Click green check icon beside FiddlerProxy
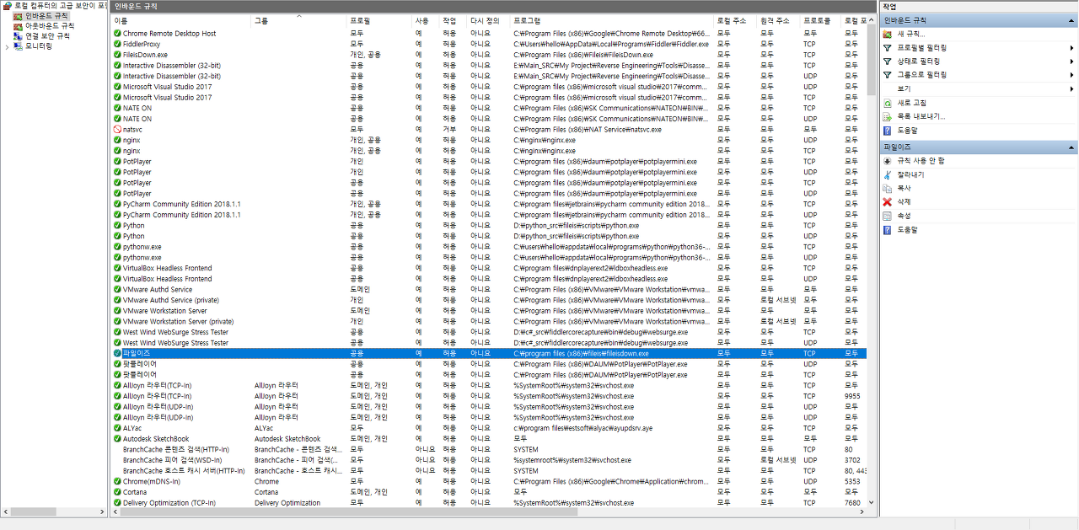1079x530 pixels. tap(117, 44)
